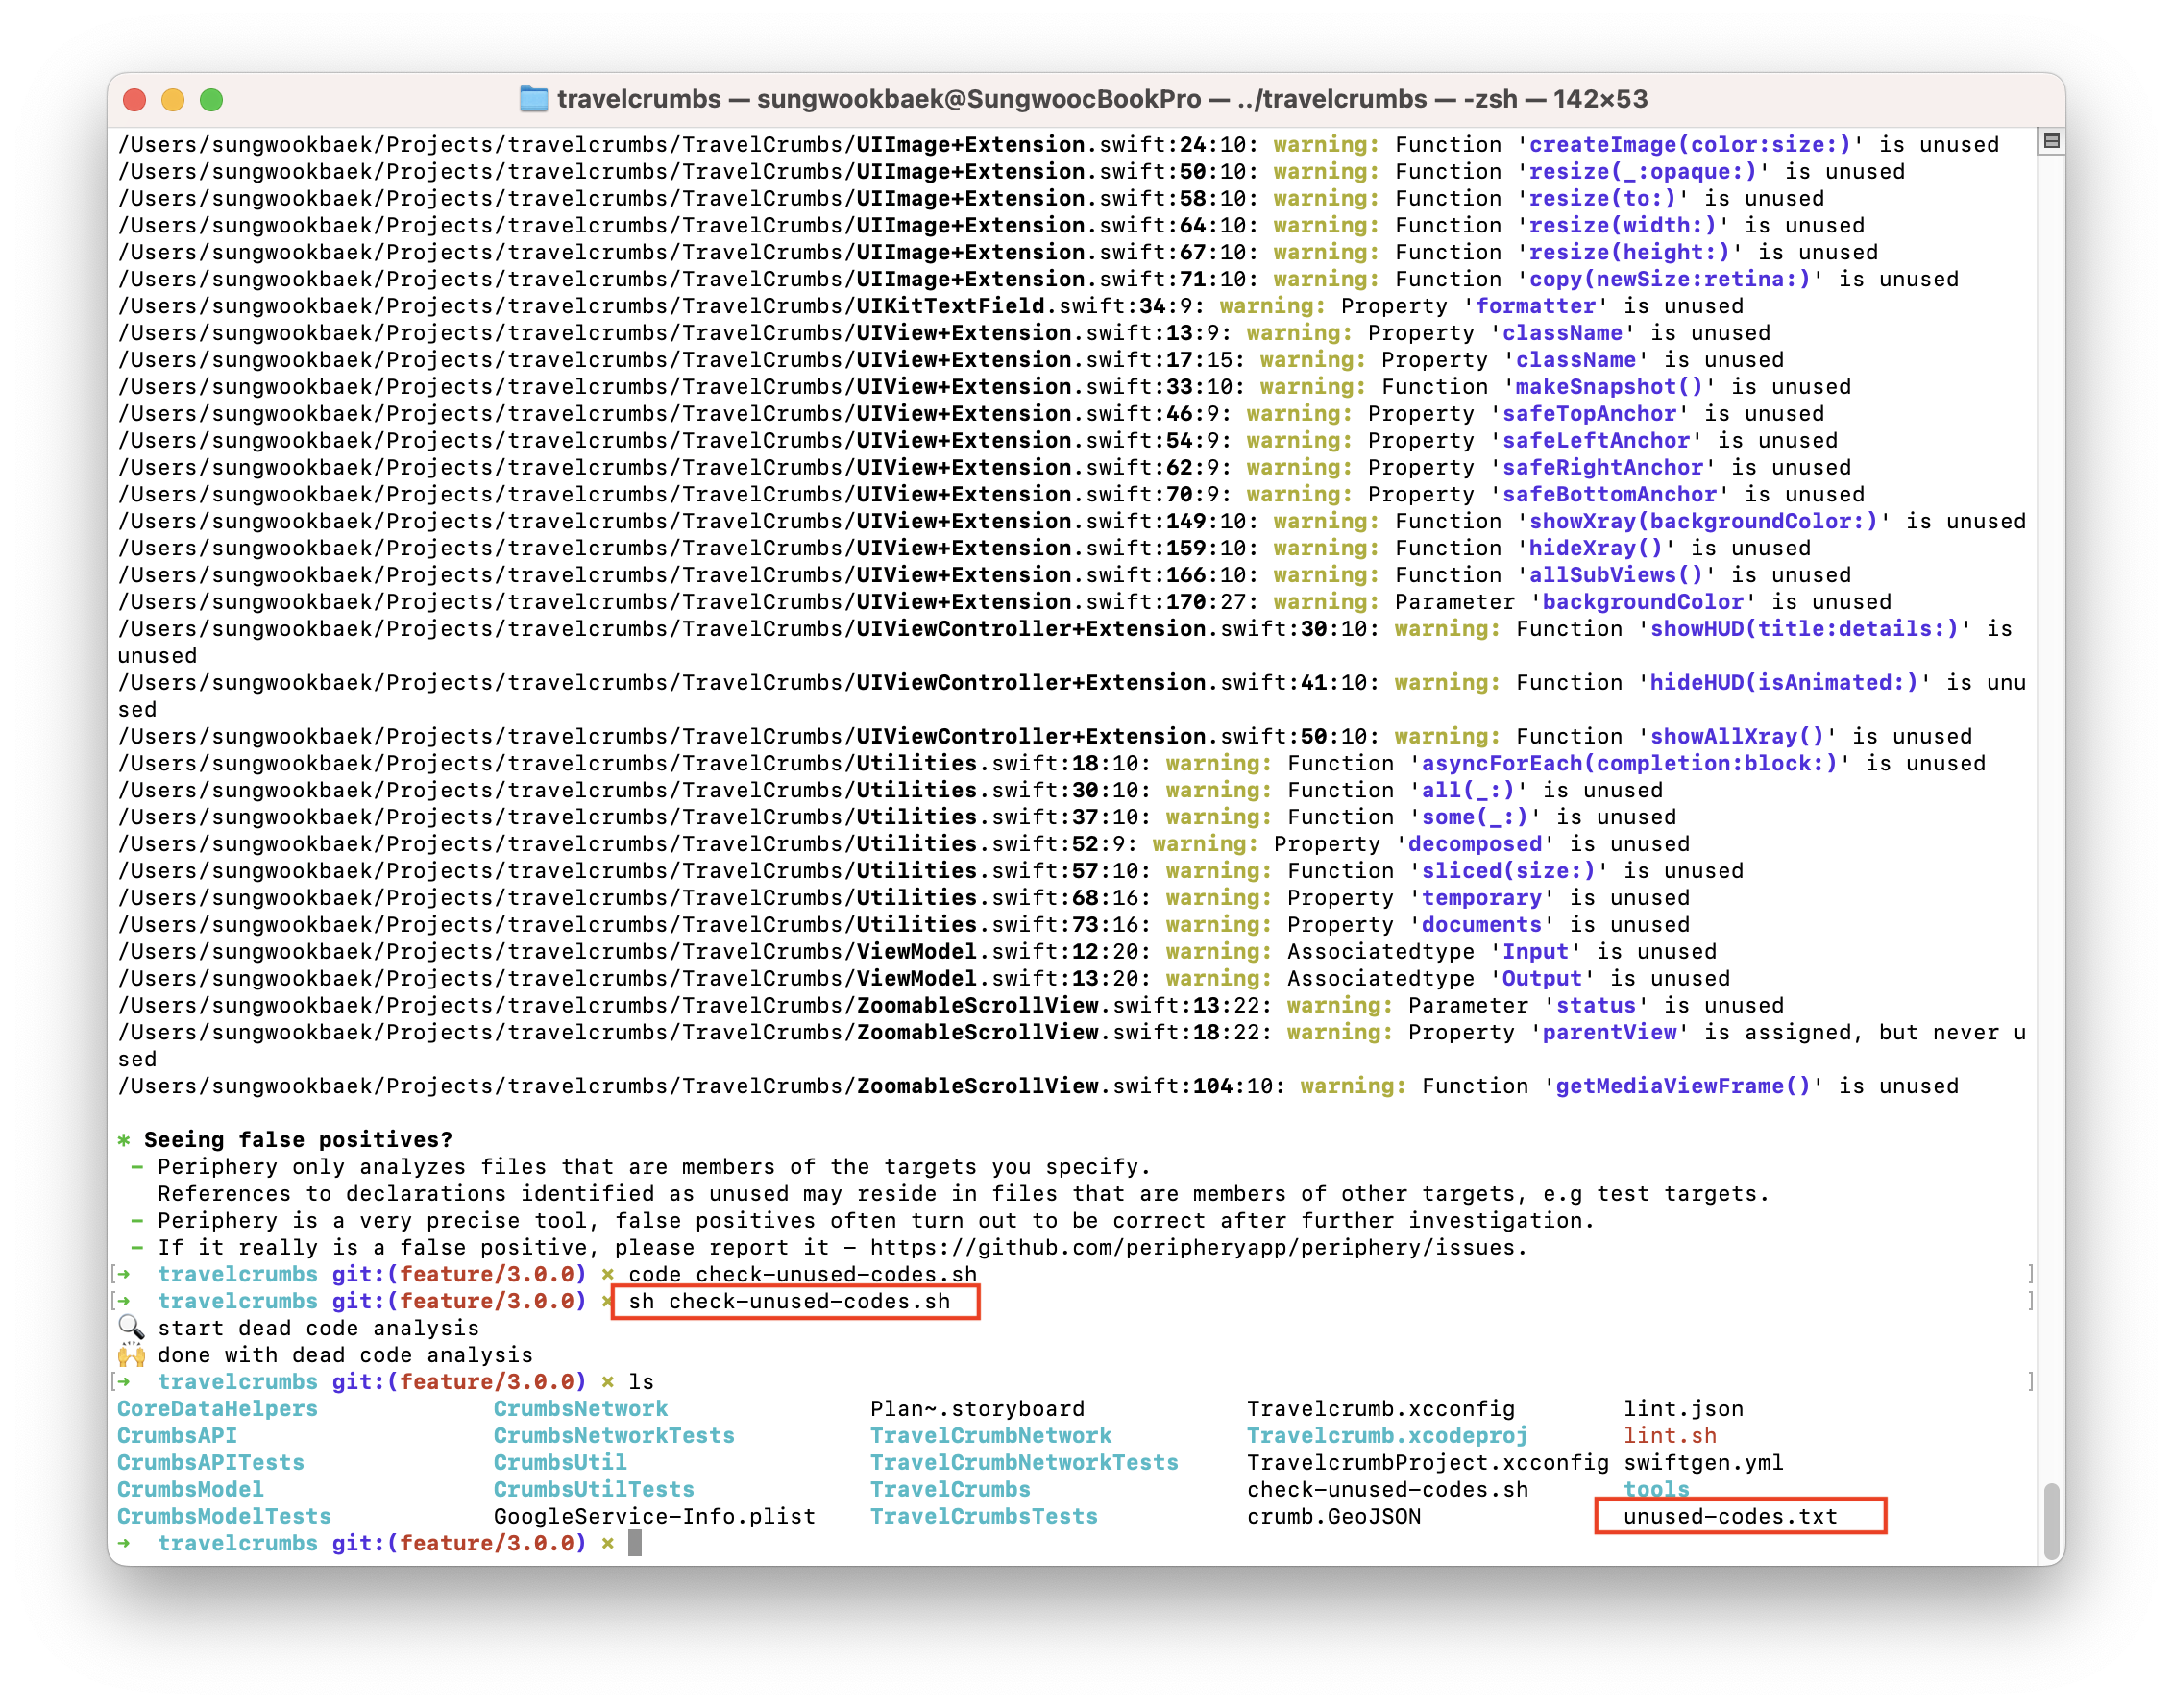2173x1708 pixels.
Task: Click the scrollback split icon at top right
Action: pos(2051,141)
